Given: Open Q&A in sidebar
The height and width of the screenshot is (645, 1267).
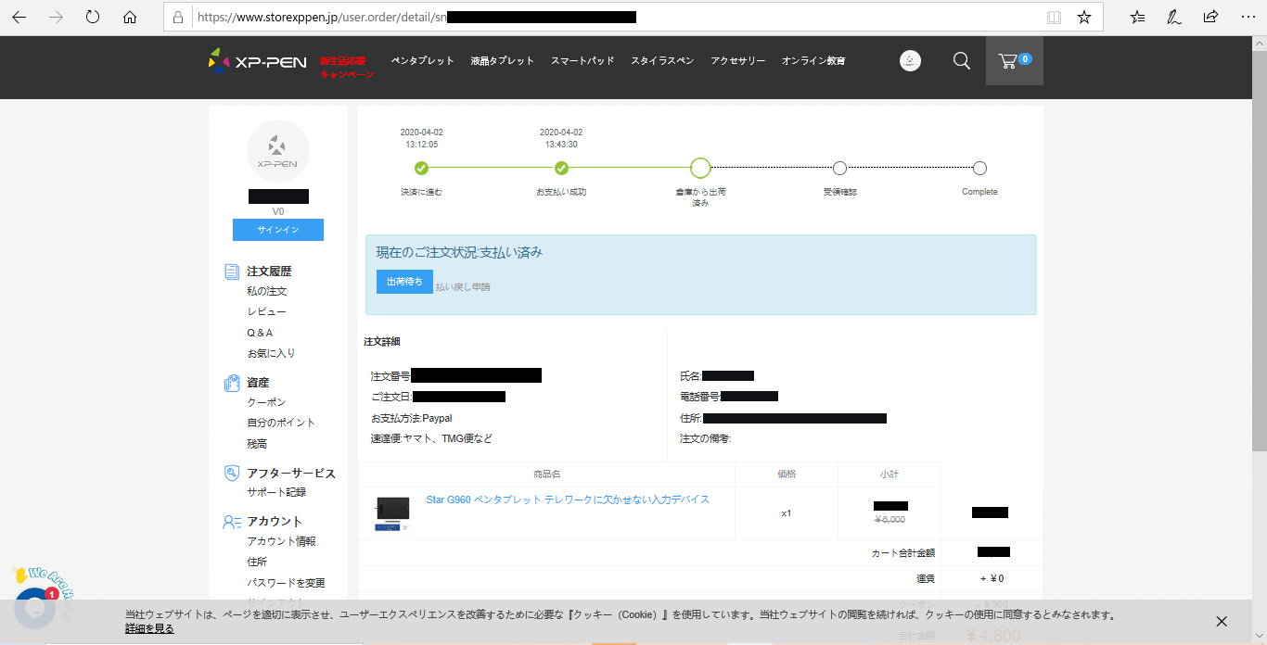Looking at the screenshot, I should 260,333.
